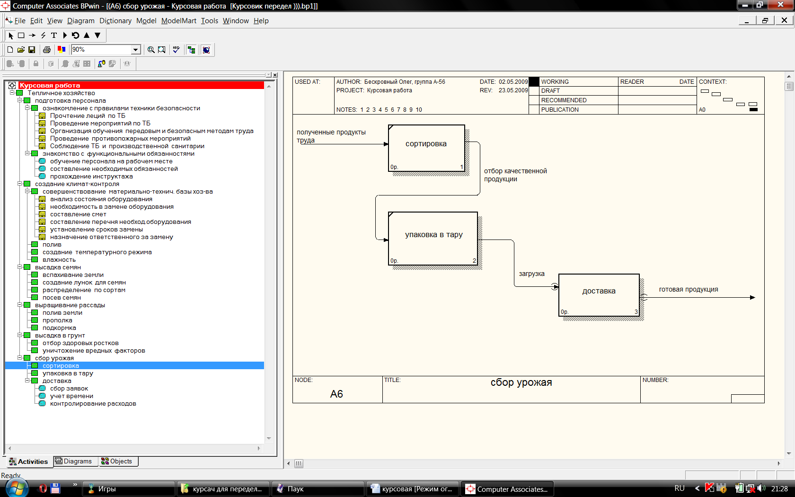Open the color palette editor icon
This screenshot has width=795, height=497.
pos(62,50)
